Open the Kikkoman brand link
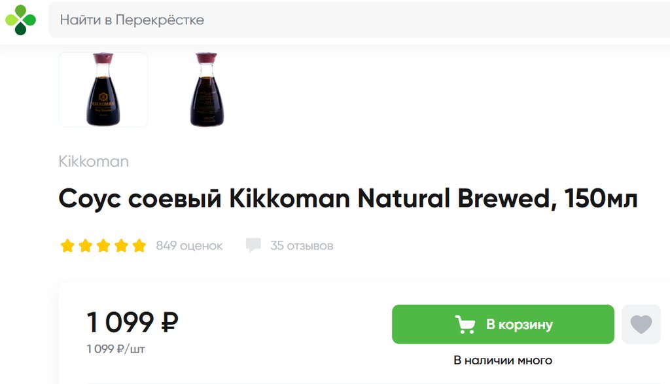 click(94, 162)
